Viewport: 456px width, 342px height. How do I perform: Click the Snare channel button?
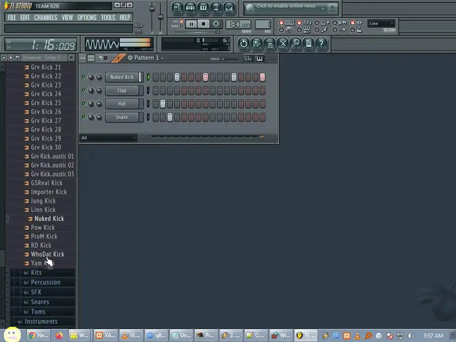(122, 117)
